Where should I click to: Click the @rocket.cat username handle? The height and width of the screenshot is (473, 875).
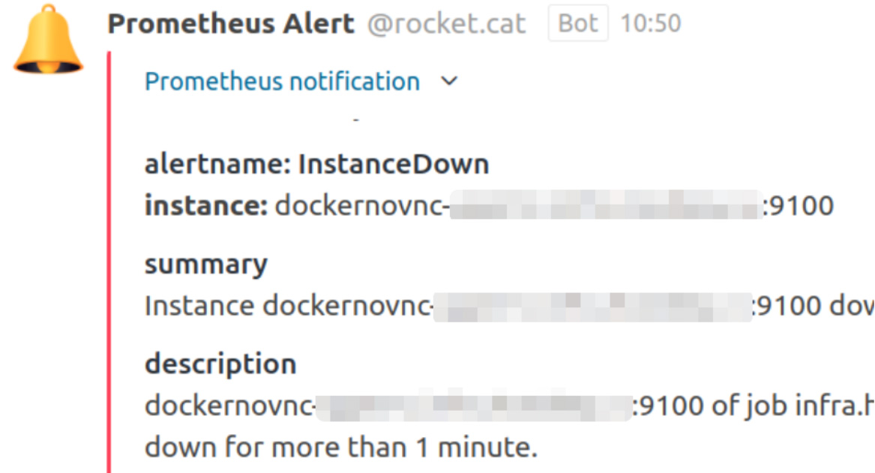(x=446, y=24)
